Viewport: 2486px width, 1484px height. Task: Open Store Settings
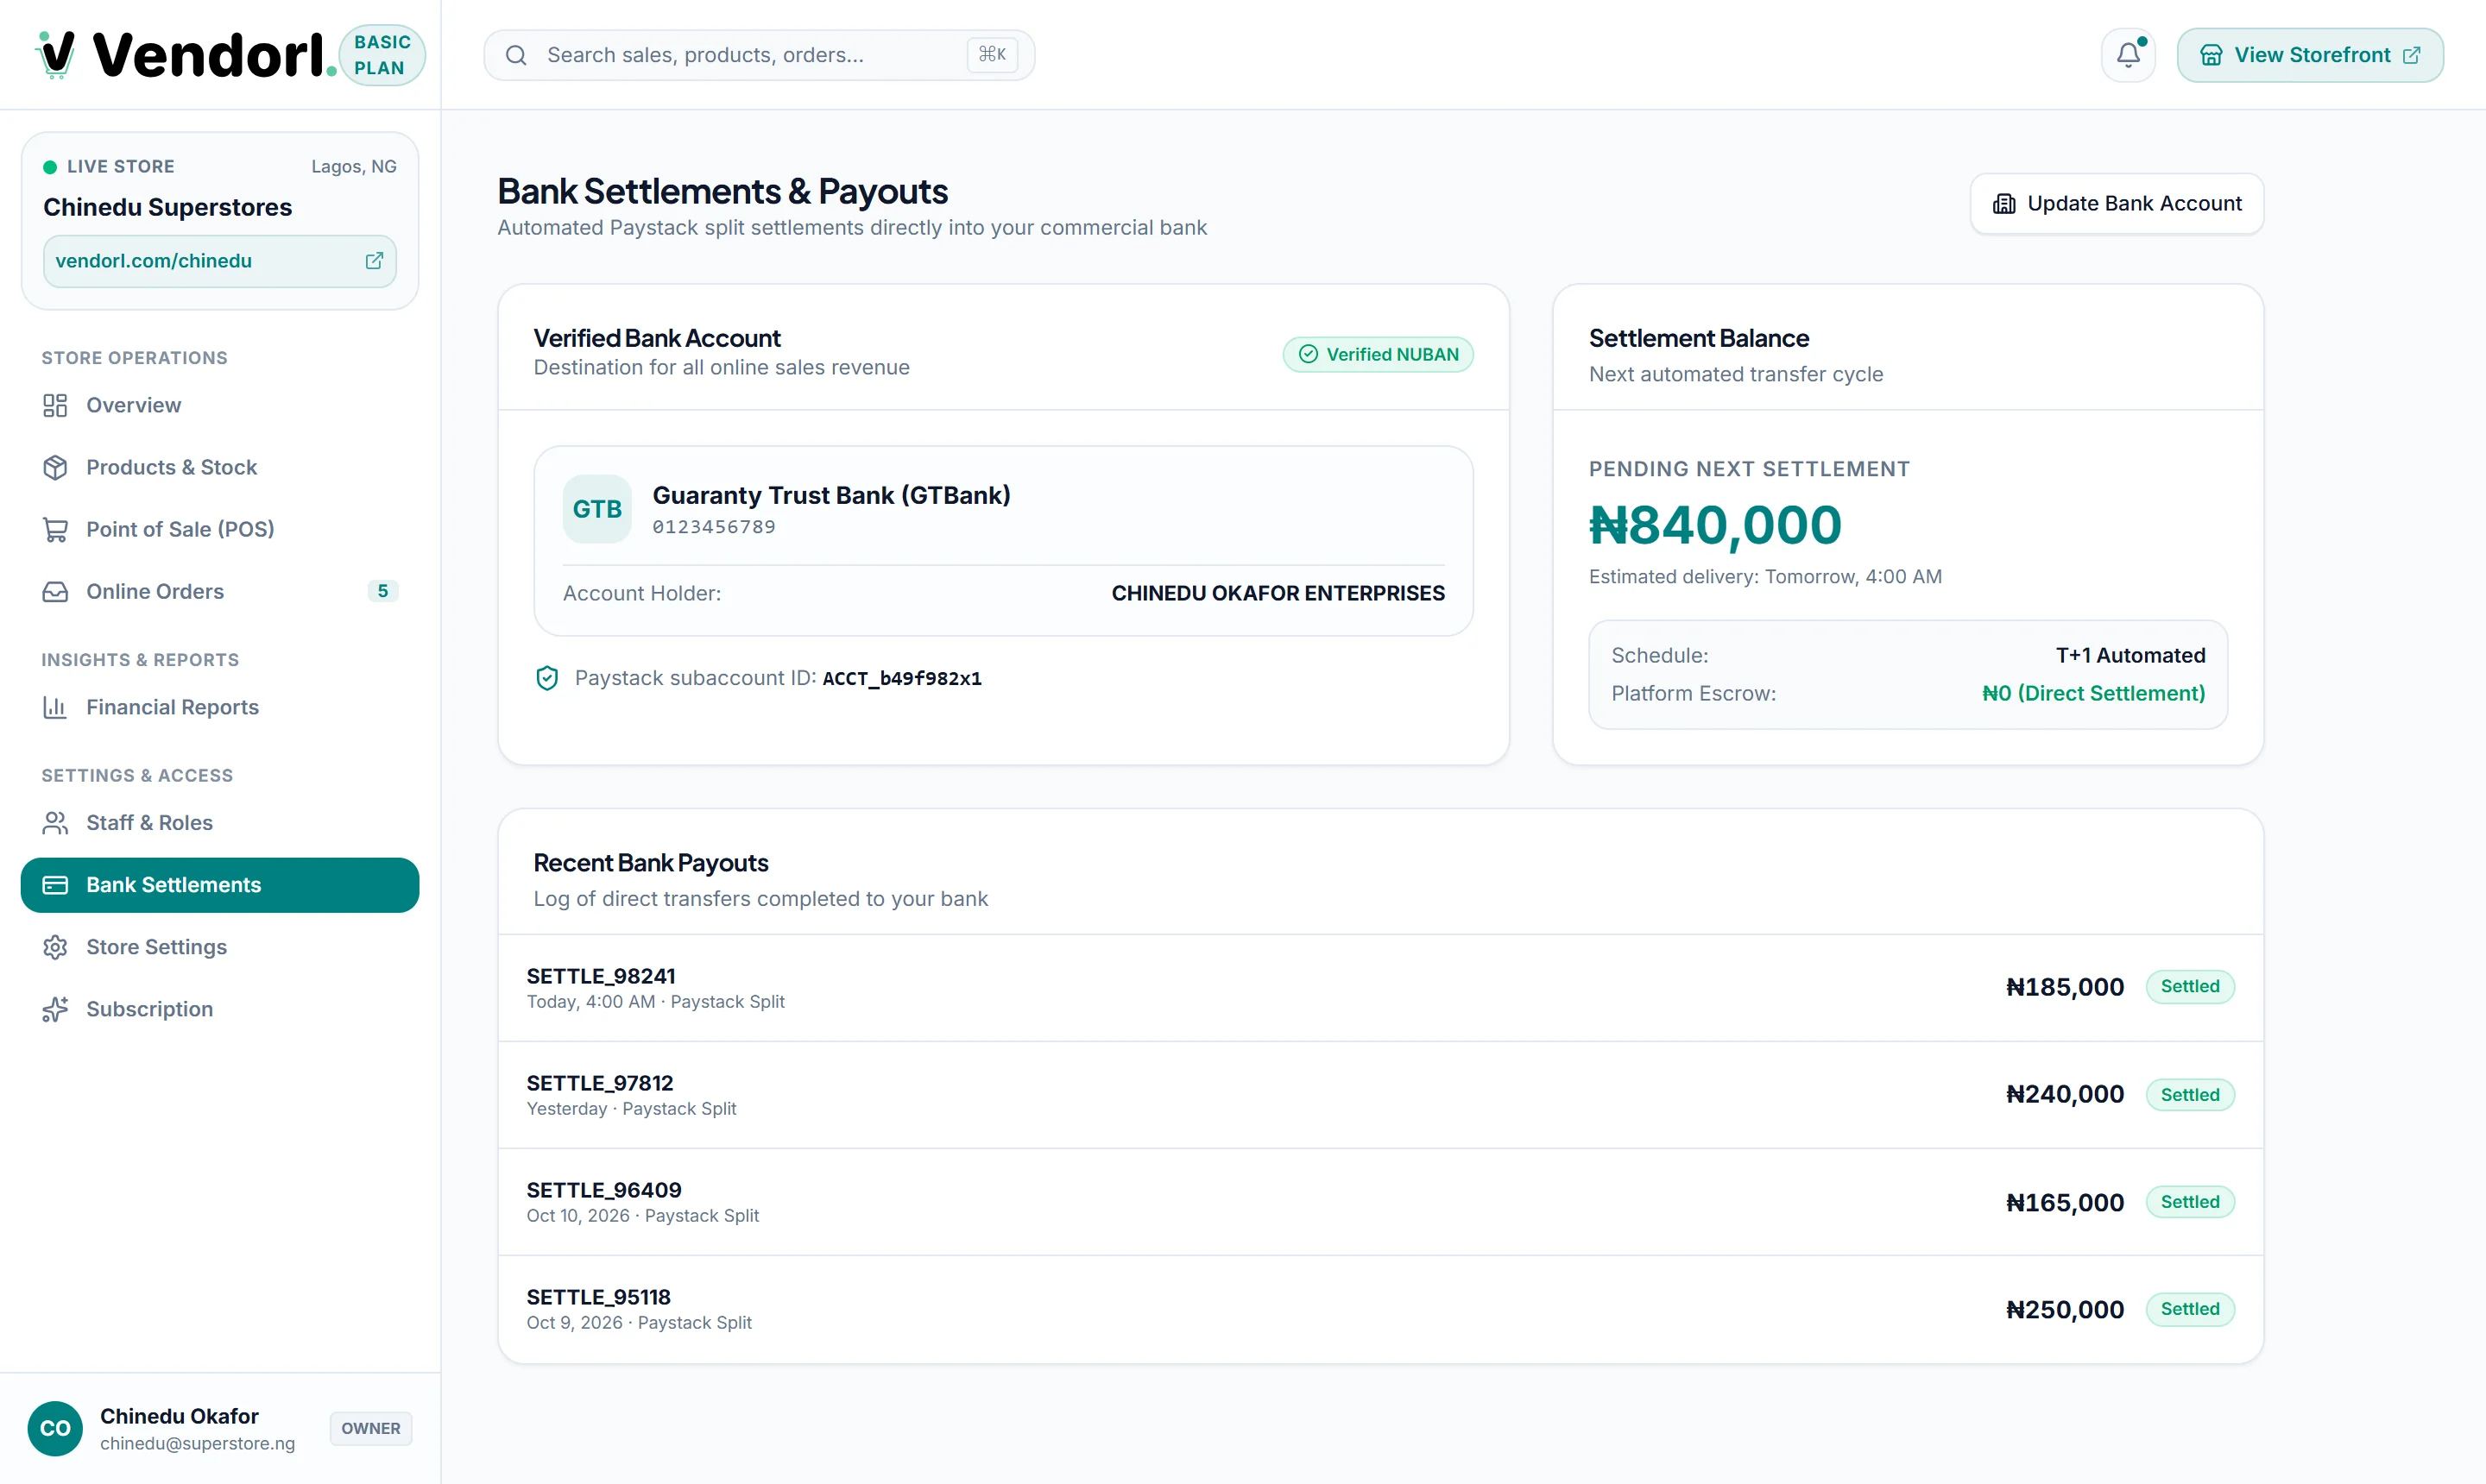click(220, 947)
